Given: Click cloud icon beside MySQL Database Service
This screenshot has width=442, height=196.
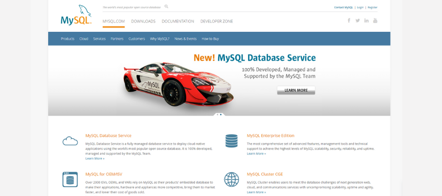Looking at the screenshot, I should [70, 141].
